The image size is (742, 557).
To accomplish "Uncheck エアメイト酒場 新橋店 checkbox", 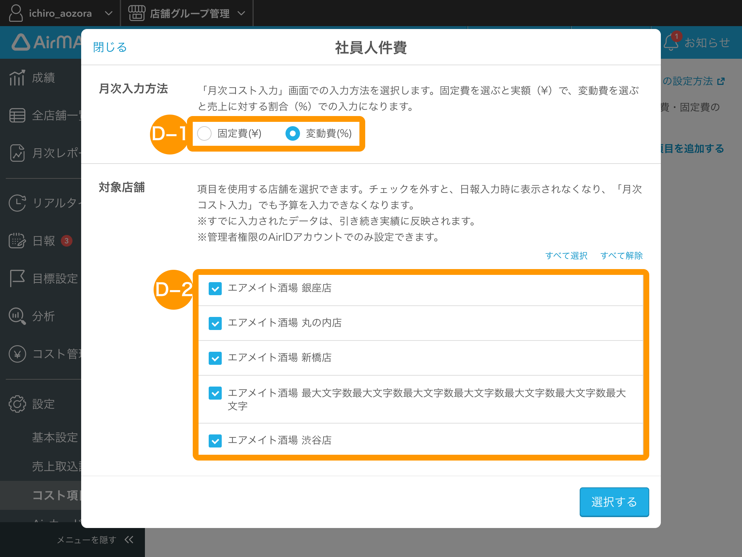I will click(x=215, y=358).
